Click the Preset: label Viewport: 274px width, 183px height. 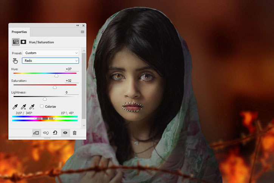tap(17, 53)
